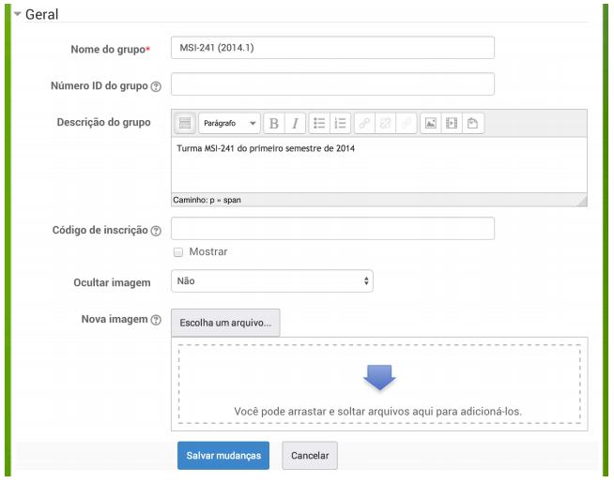Image resolution: width=614 pixels, height=483 pixels.
Task: Open the Parágrafo format dropdown
Action: [x=229, y=124]
